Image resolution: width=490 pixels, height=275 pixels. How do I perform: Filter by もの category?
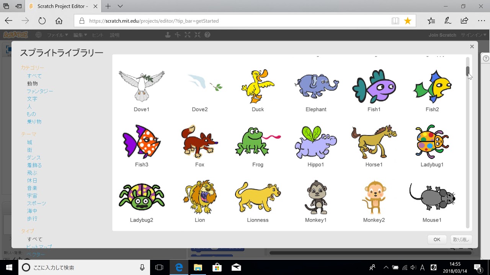tap(31, 114)
